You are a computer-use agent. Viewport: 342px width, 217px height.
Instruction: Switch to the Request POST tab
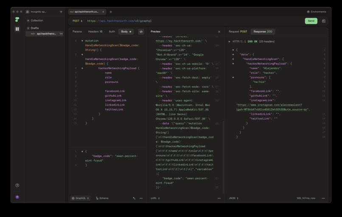pyautogui.click(x=238, y=32)
